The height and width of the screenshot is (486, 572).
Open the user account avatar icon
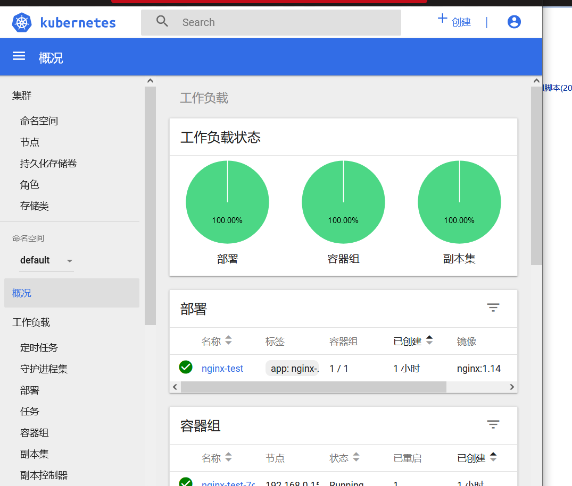click(514, 22)
